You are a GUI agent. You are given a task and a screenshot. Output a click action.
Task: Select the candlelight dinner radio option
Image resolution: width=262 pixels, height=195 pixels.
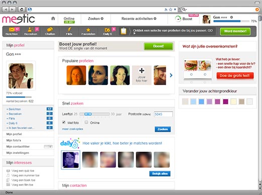click(205, 74)
